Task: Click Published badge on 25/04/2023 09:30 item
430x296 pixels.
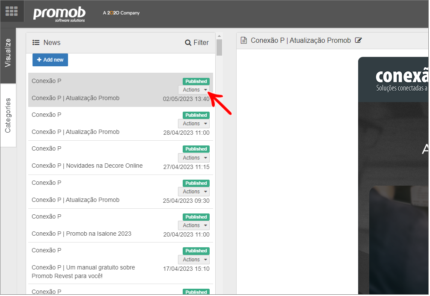Action: click(x=196, y=183)
